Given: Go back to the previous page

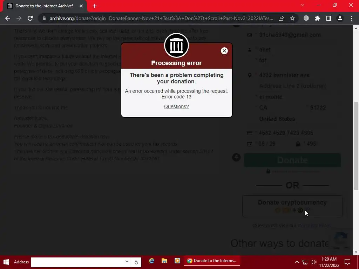Looking at the screenshot, I should pyautogui.click(x=8, y=18).
